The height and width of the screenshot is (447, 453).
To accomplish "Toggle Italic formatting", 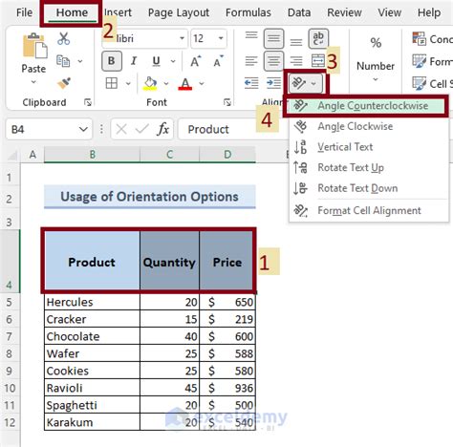I will pyautogui.click(x=134, y=61).
